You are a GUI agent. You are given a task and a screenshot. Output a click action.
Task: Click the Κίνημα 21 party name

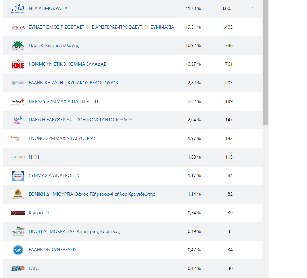click(39, 213)
